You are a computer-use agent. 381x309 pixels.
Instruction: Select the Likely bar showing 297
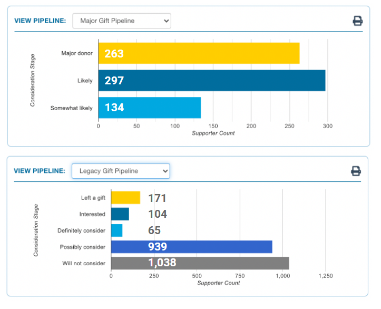click(x=221, y=81)
